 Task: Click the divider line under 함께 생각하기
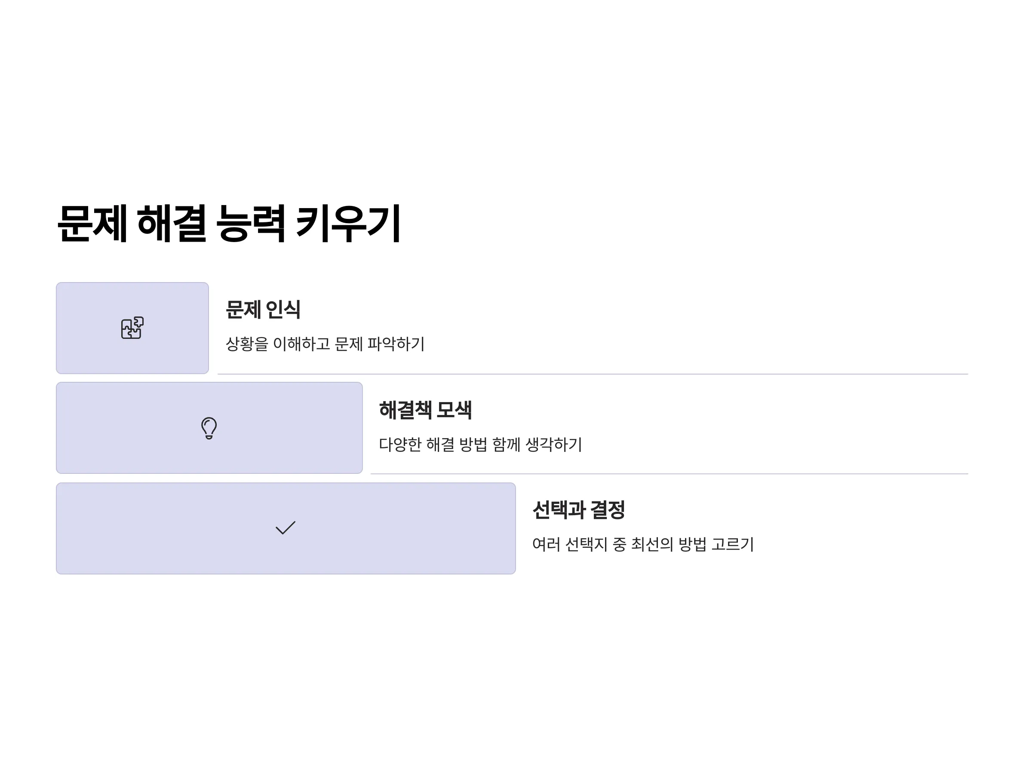coord(670,474)
